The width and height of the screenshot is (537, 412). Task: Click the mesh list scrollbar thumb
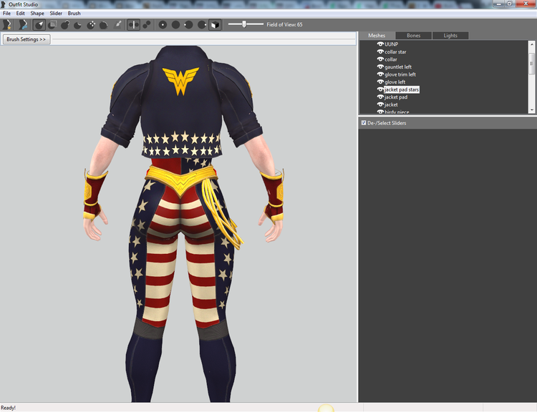(x=531, y=64)
